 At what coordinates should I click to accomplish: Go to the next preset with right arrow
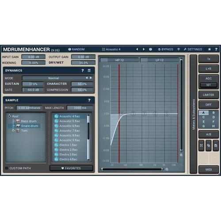(x=144, y=49)
